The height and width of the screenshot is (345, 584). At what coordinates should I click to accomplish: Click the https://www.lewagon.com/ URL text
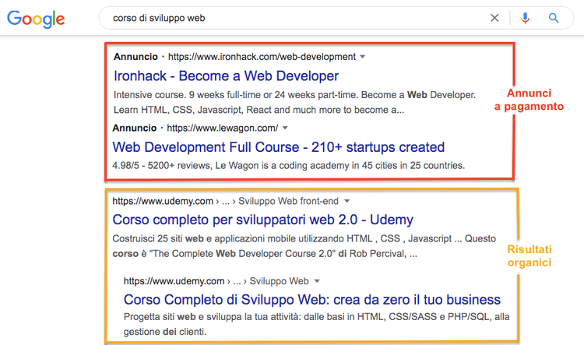point(223,128)
